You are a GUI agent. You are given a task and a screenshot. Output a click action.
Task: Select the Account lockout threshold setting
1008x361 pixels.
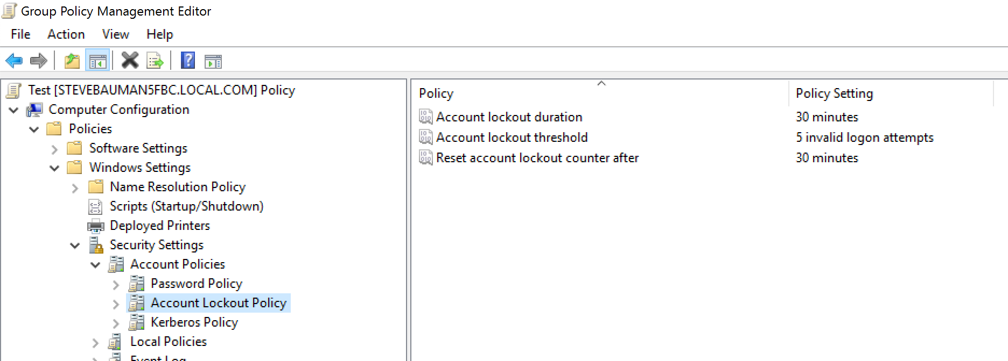512,137
